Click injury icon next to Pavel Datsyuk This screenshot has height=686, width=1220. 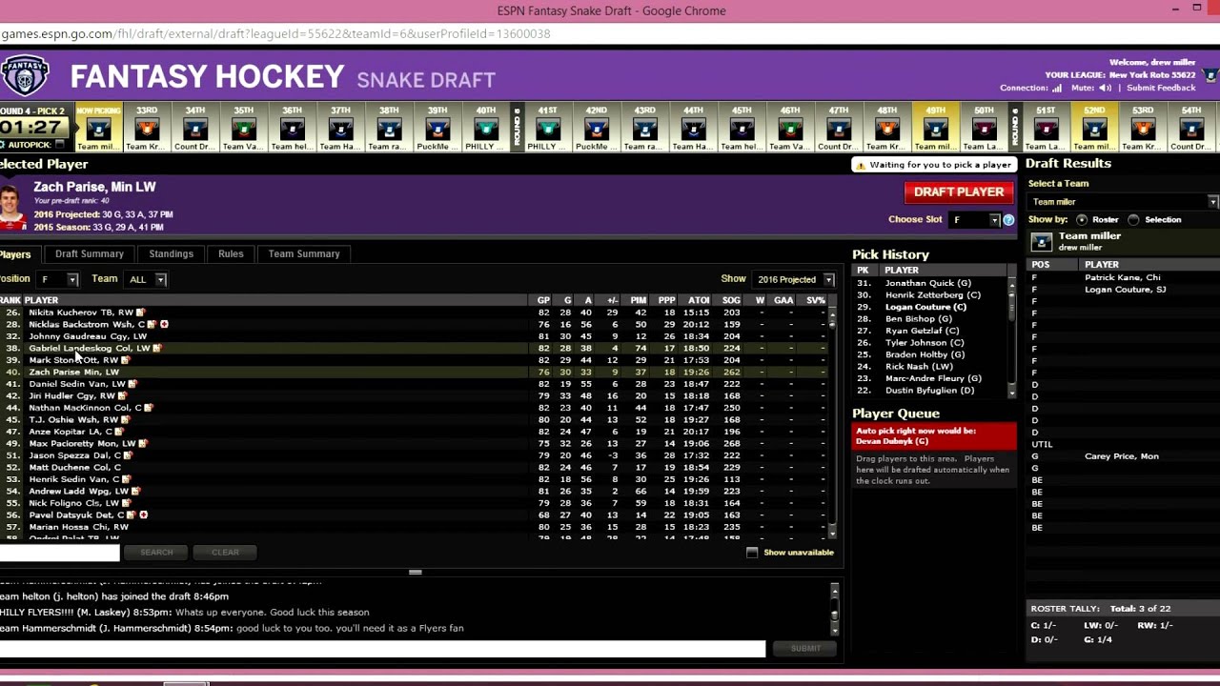pos(143,514)
